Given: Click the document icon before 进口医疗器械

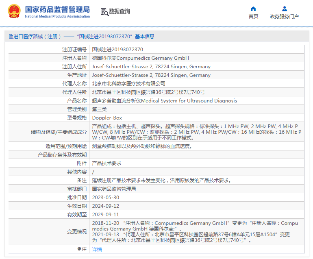Looking at the screenshot, I should point(11,37).
